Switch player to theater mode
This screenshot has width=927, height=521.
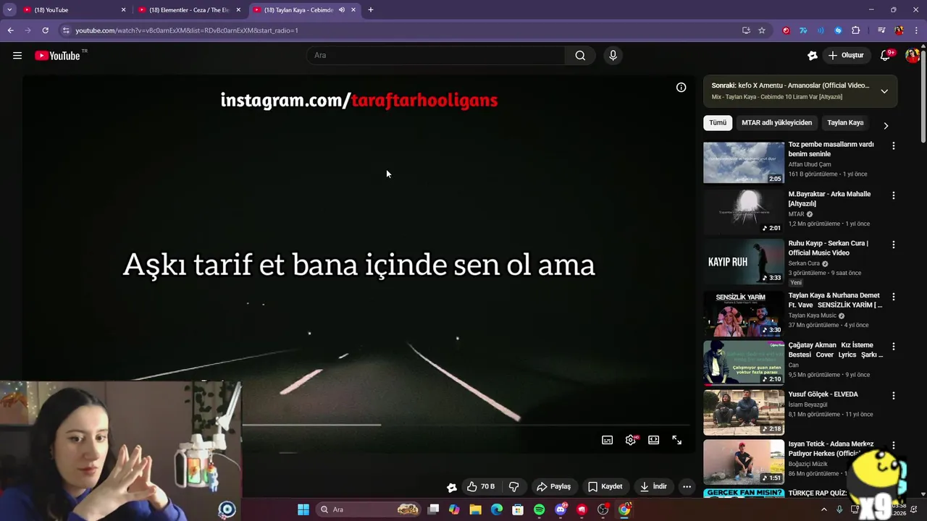[654, 440]
